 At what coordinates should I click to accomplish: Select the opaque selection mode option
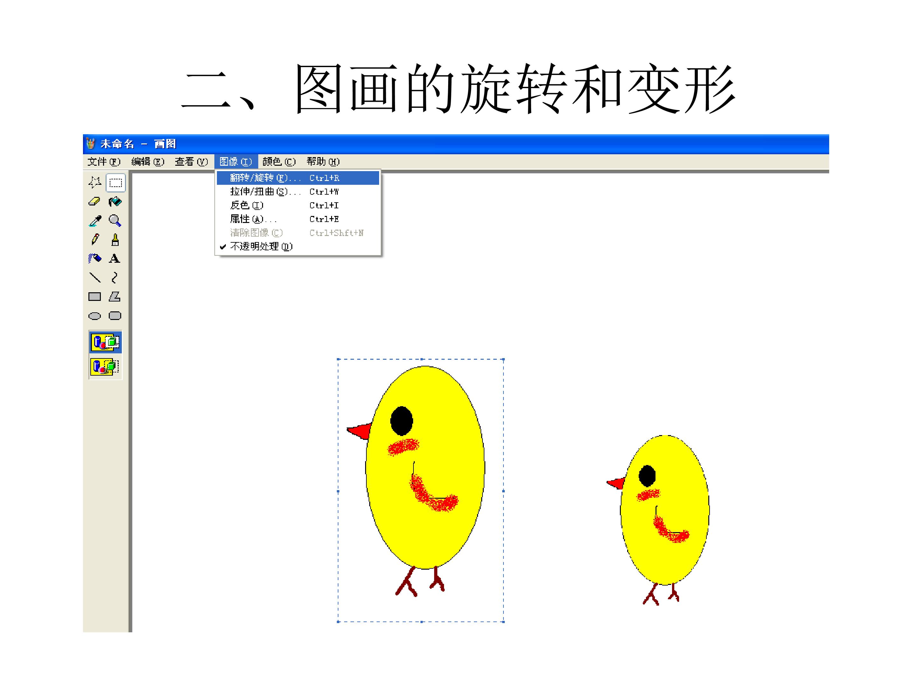tap(105, 342)
